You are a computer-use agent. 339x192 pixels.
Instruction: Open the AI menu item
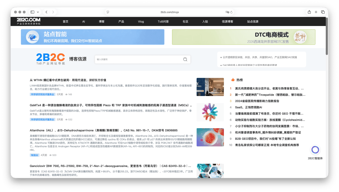coord(83,22)
